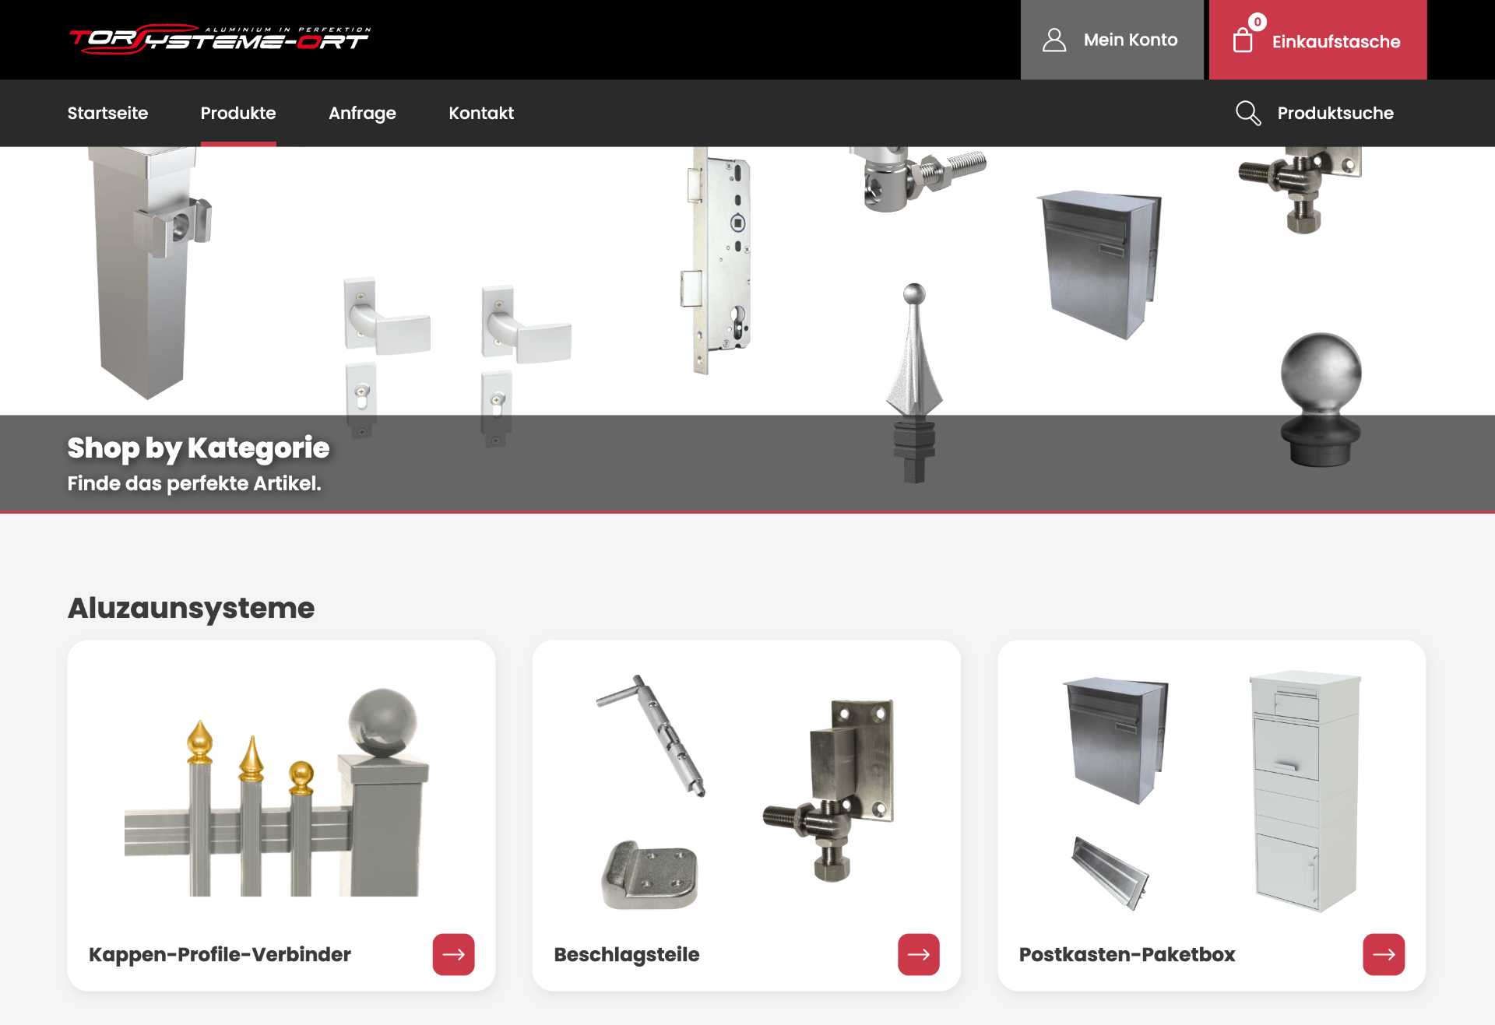Screen dimensions: 1495x1025
Task: Navigate to Startseite
Action: [x=107, y=113]
